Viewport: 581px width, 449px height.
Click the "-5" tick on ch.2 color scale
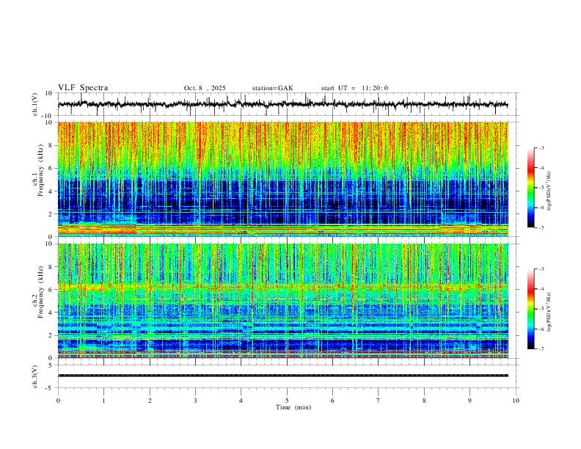point(541,309)
